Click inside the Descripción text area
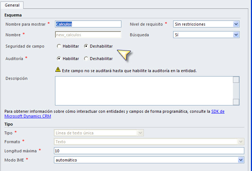Image resolution: width=252 pixels, height=171 pixels. click(144, 91)
